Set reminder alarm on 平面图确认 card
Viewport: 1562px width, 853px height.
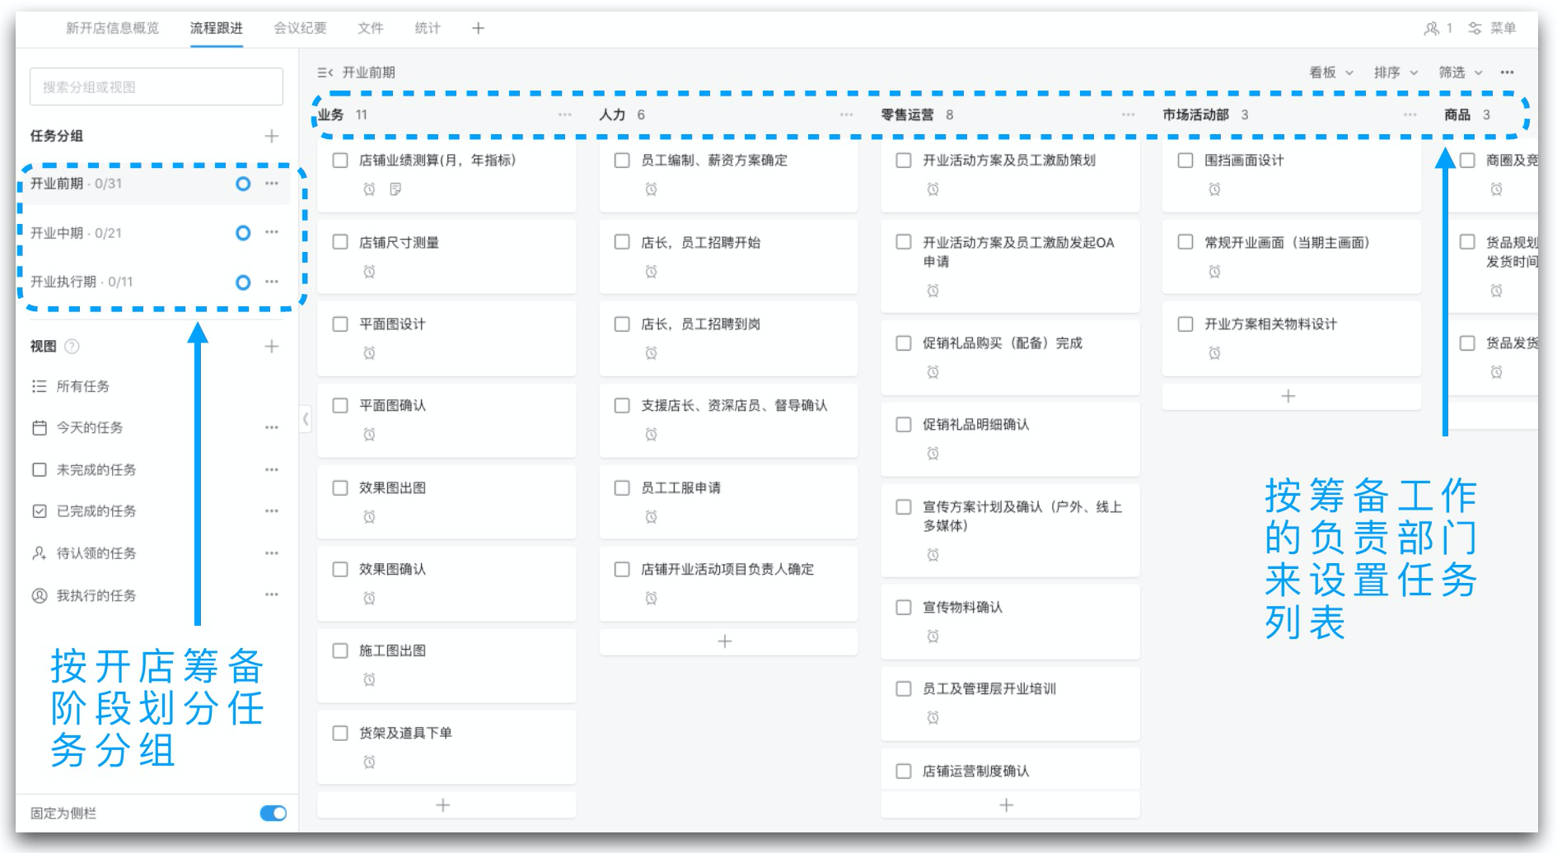(369, 435)
